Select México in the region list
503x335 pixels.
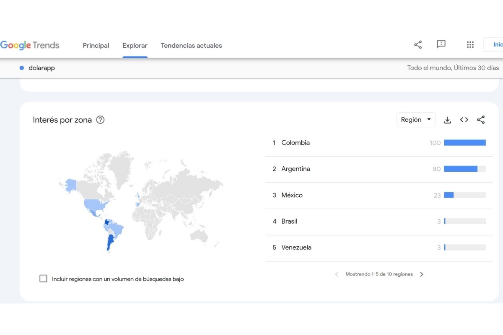(x=292, y=195)
